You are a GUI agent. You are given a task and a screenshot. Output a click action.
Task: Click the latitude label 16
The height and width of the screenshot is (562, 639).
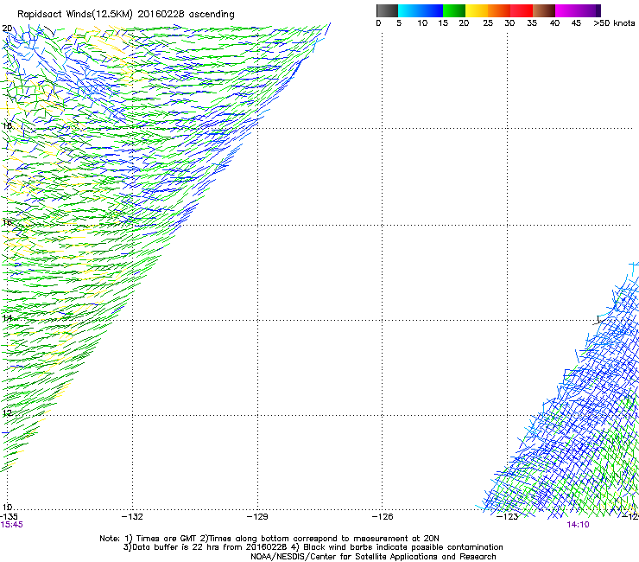(x=7, y=222)
